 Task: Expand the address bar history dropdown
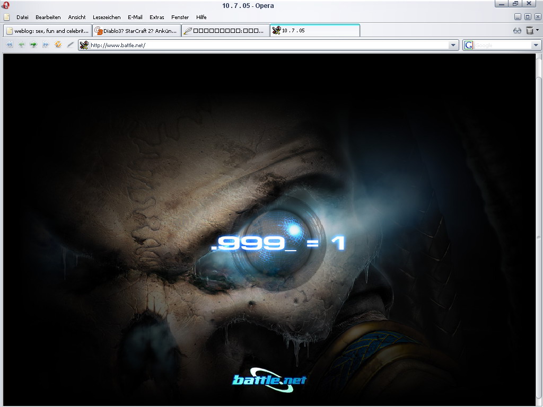[453, 45]
